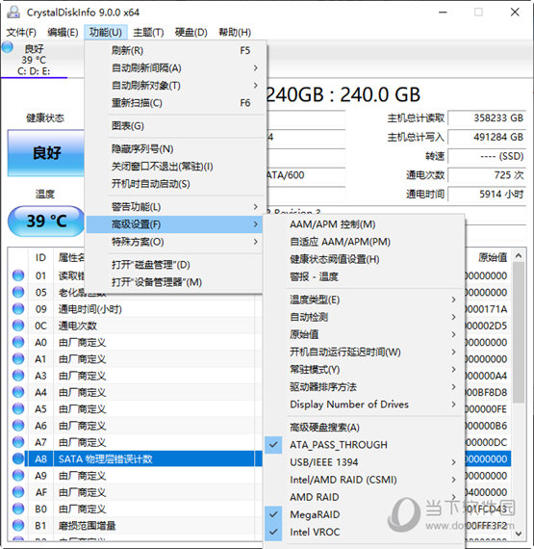
Task: Expand 特殊方案(O) submenu
Action: [x=174, y=242]
